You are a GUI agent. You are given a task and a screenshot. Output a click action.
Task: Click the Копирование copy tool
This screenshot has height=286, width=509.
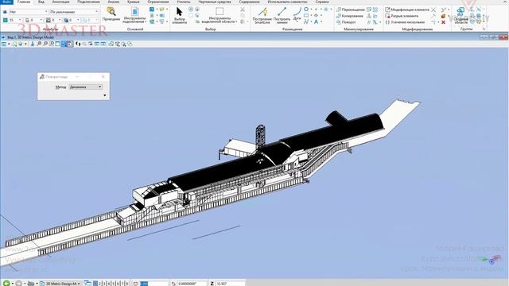(350, 16)
